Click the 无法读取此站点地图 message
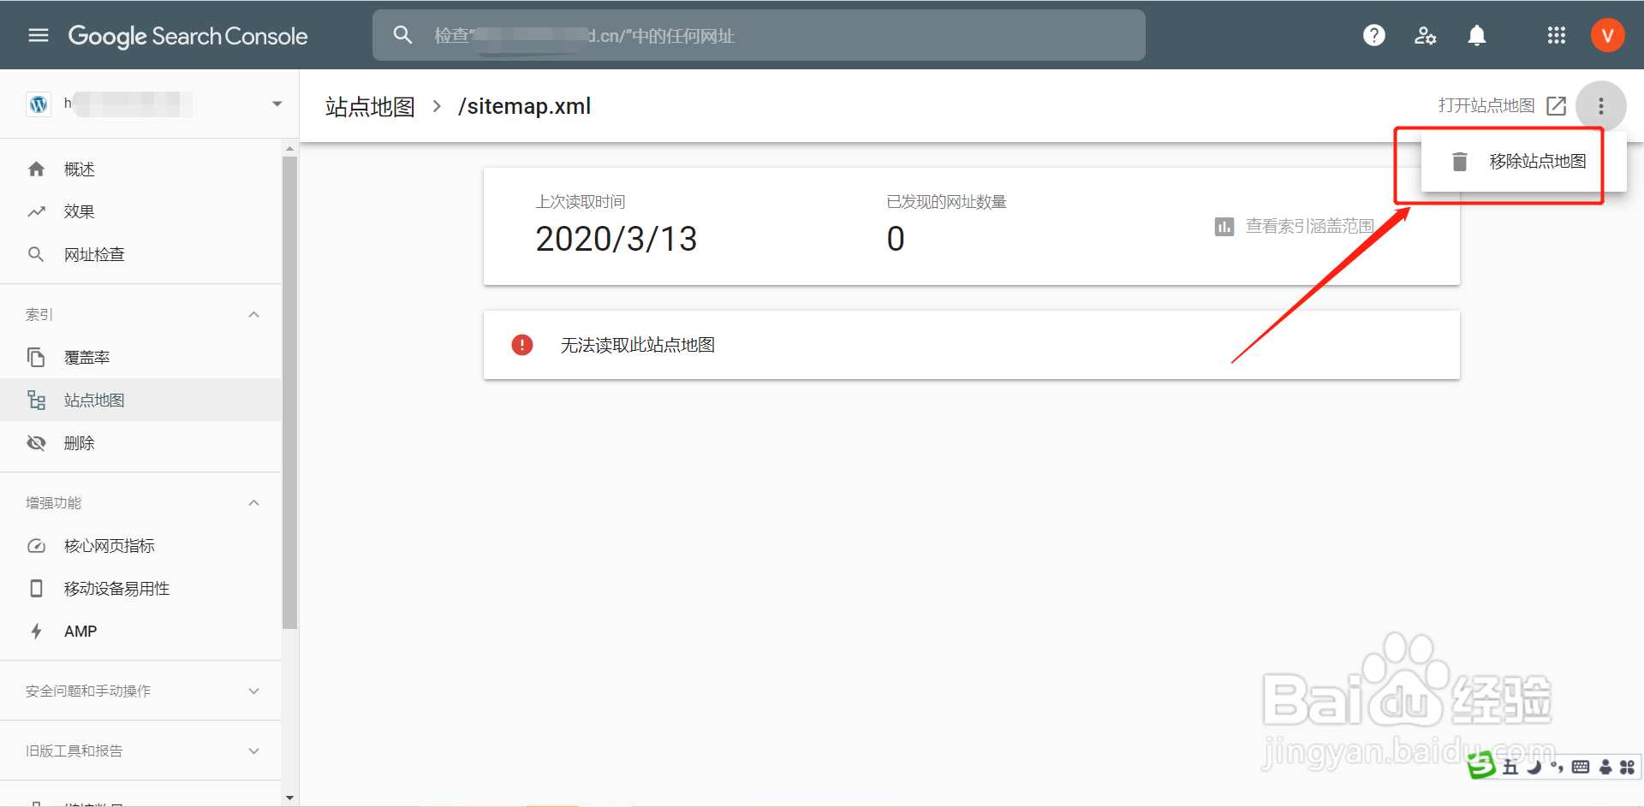This screenshot has width=1644, height=807. click(x=638, y=345)
